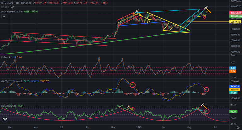The image size is (242, 130).
Task: Select the BTCUSDT symbol title
Action: [7, 3]
